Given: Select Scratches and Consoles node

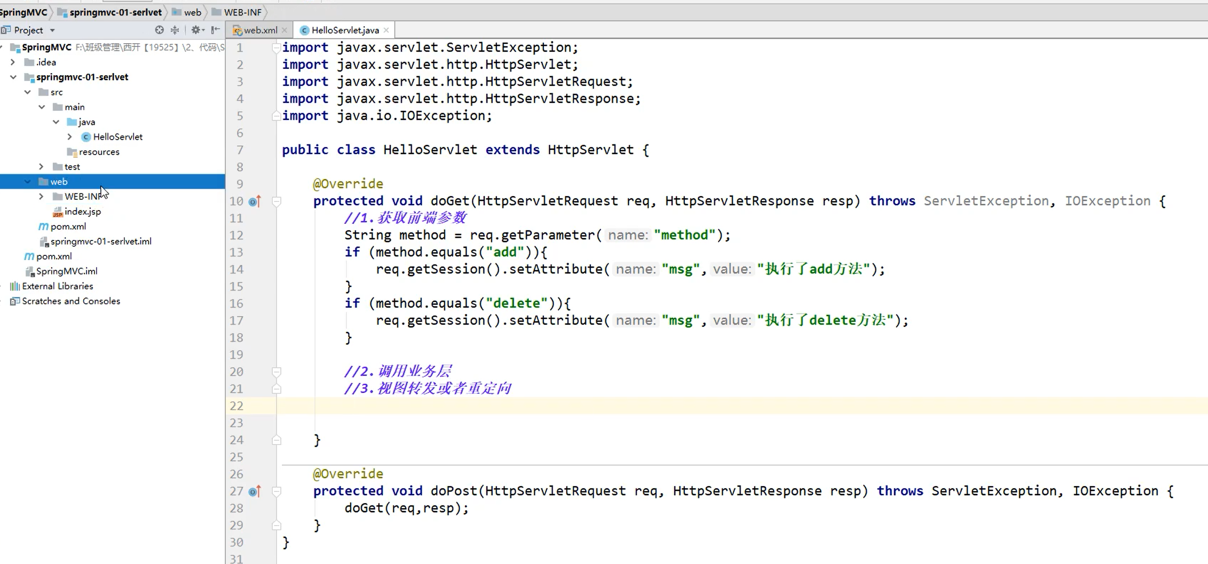Looking at the screenshot, I should click(71, 301).
